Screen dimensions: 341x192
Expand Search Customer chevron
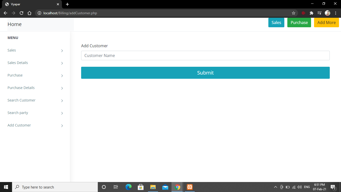point(62,101)
